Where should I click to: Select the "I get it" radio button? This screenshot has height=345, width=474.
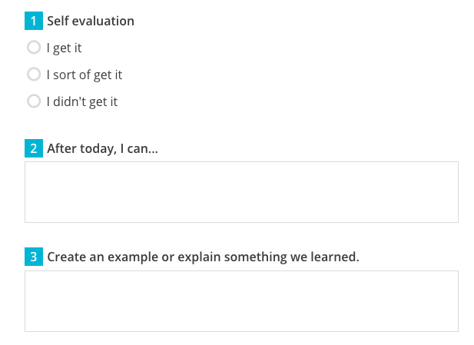pos(34,48)
